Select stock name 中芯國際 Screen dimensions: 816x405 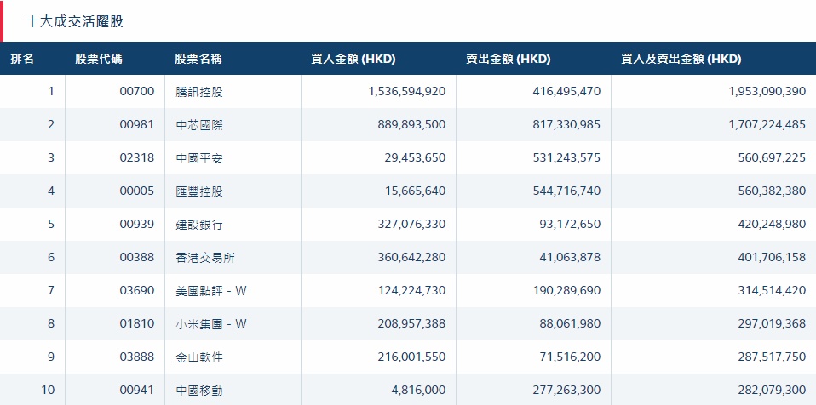click(199, 124)
